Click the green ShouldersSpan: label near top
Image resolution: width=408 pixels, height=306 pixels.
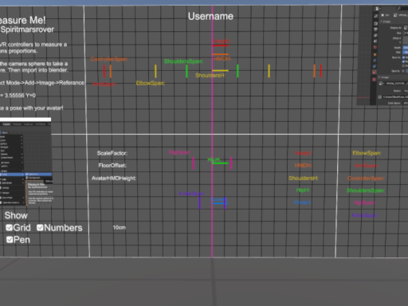click(183, 61)
